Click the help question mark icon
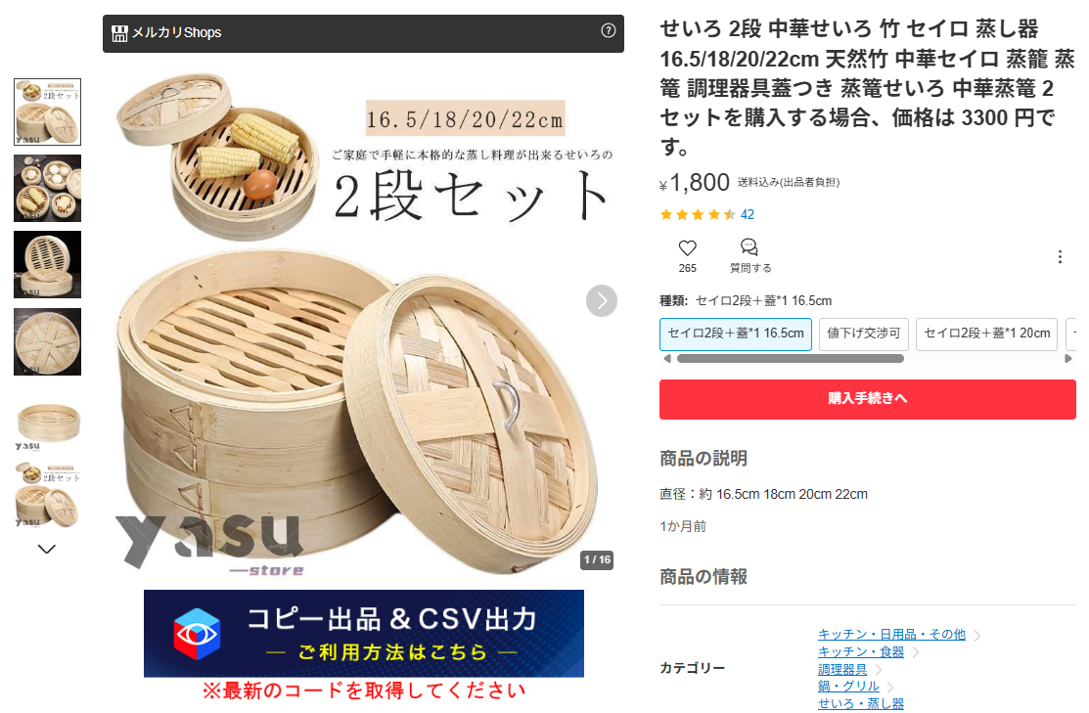 608,30
